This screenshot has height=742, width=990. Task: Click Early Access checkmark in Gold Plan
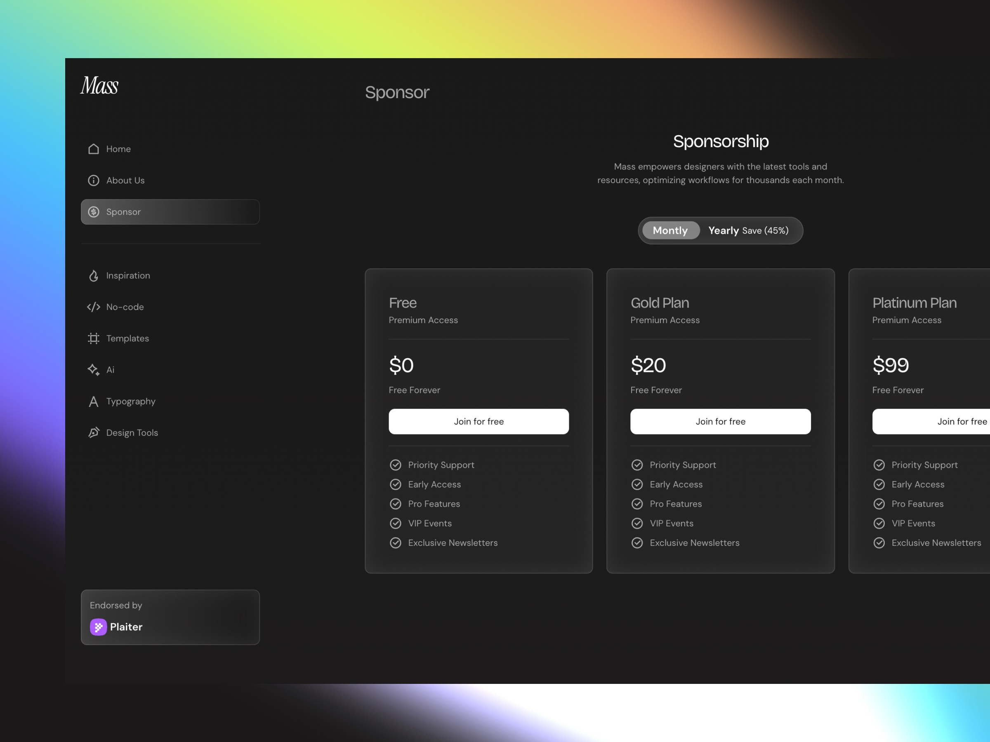(x=637, y=484)
